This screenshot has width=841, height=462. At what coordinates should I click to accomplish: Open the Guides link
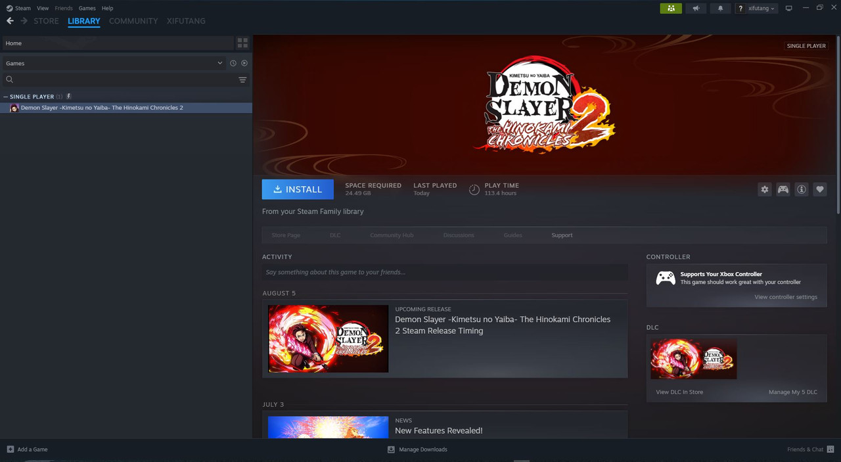pos(513,235)
